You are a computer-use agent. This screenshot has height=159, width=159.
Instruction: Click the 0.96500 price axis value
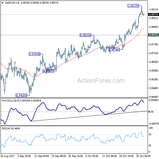[153, 62]
